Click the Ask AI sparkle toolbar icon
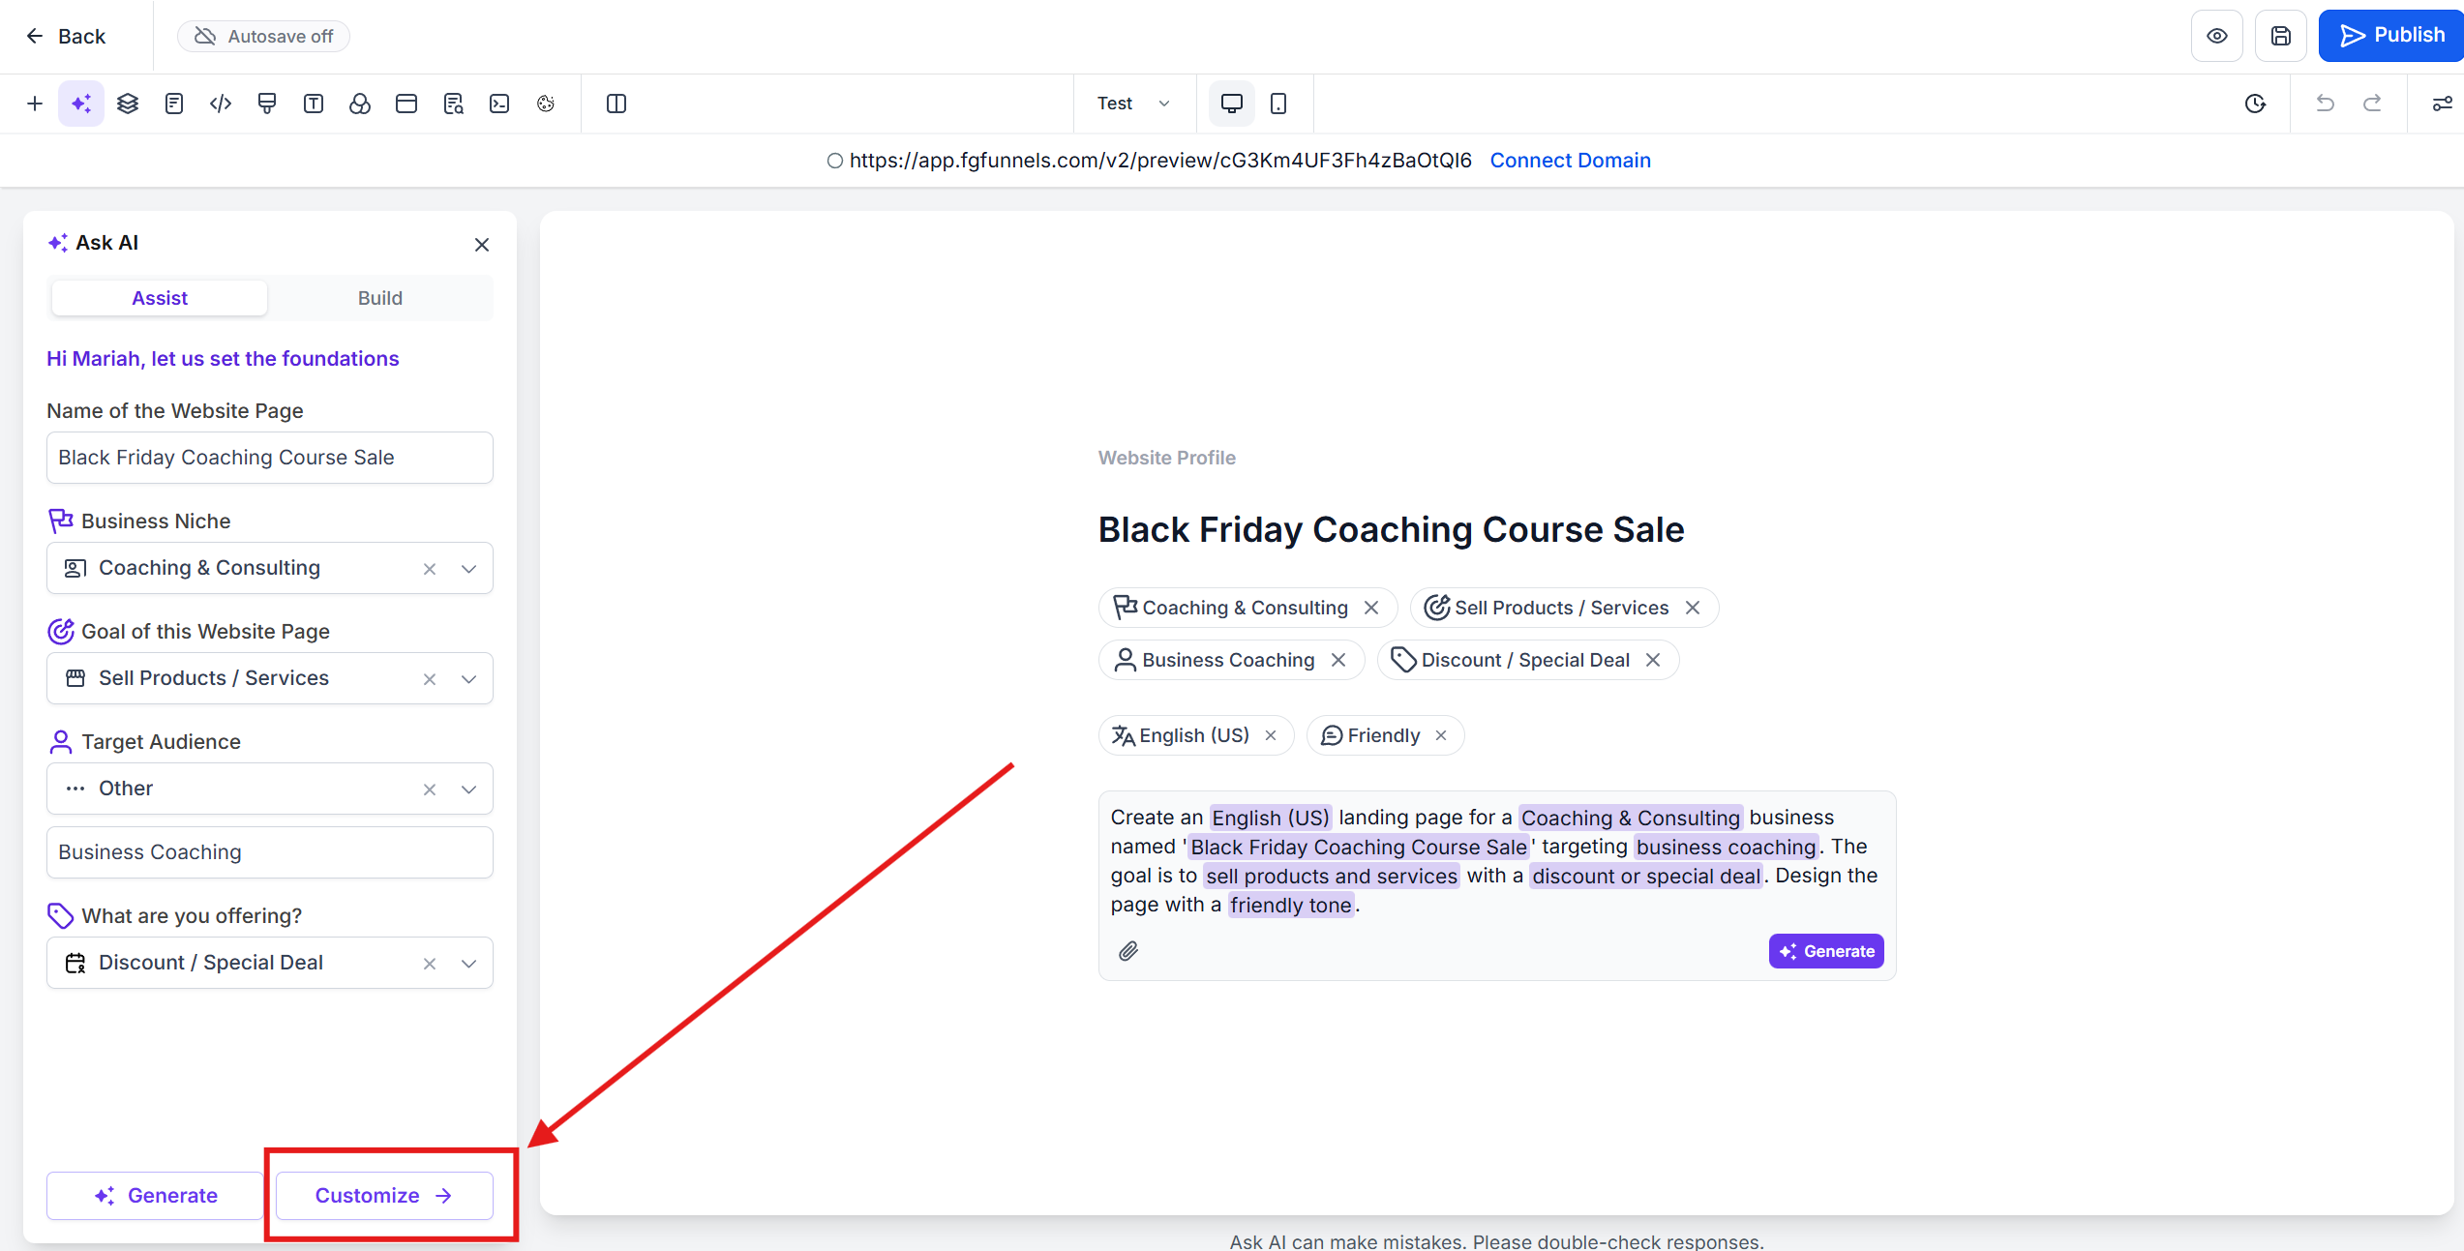 pyautogui.click(x=81, y=104)
